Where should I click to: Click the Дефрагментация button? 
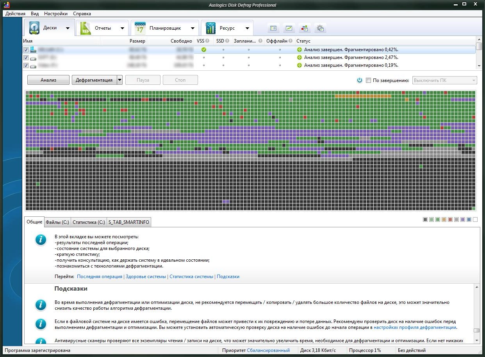pos(94,80)
